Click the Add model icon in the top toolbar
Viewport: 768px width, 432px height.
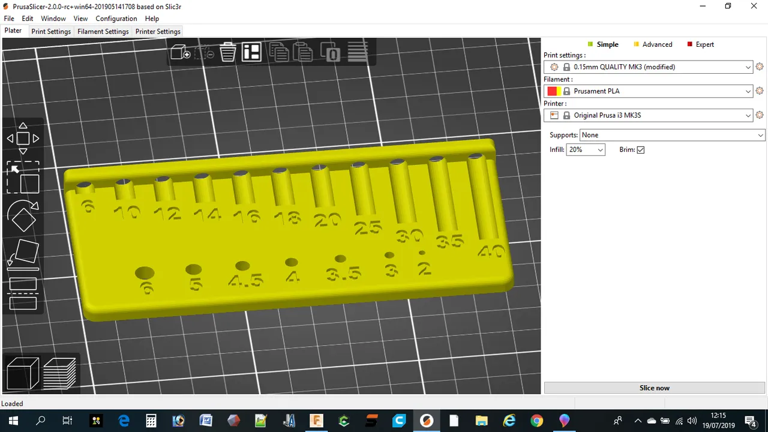180,53
